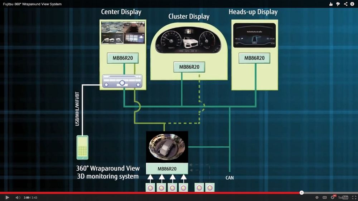Click the video title Fujitsu 360° Wraparound View System
Screen dimensions: 358x201
32,4
